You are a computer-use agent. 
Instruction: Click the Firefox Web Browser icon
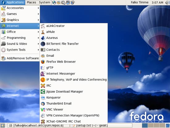coord(43,62)
